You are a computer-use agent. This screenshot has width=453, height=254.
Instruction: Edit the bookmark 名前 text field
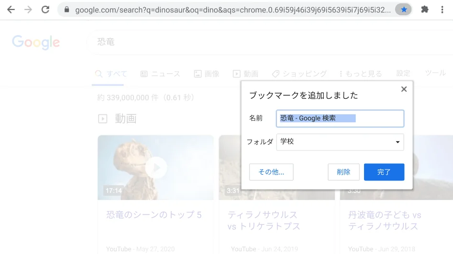(340, 118)
